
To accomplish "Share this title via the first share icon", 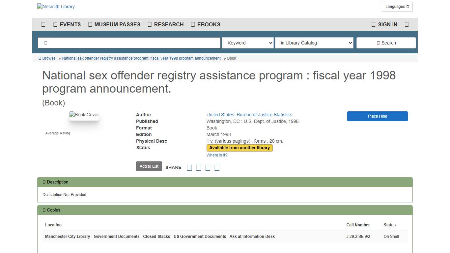I will click(x=189, y=167).
